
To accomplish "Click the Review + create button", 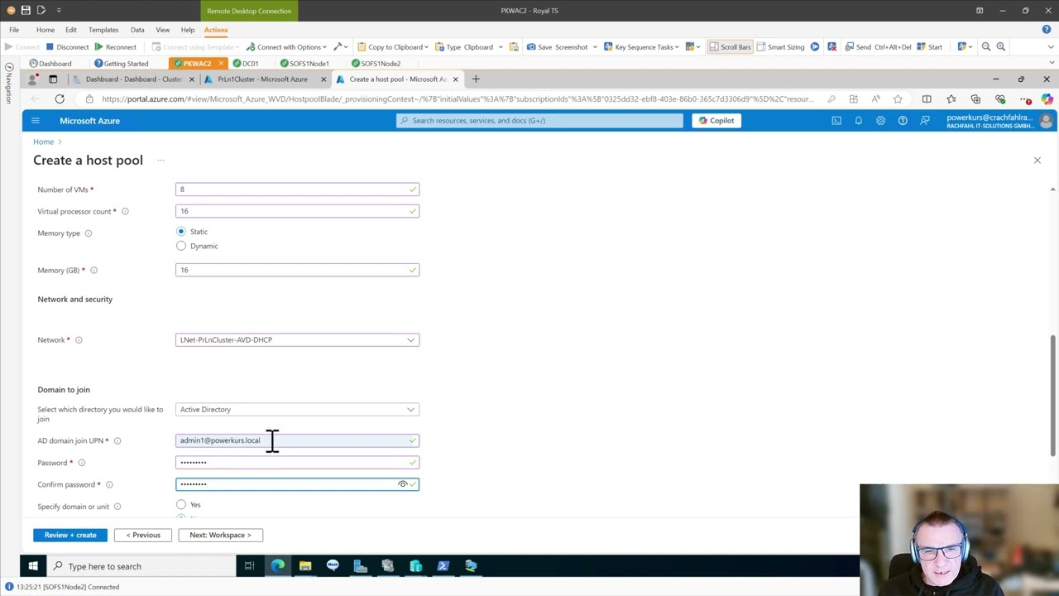I will 70,535.
